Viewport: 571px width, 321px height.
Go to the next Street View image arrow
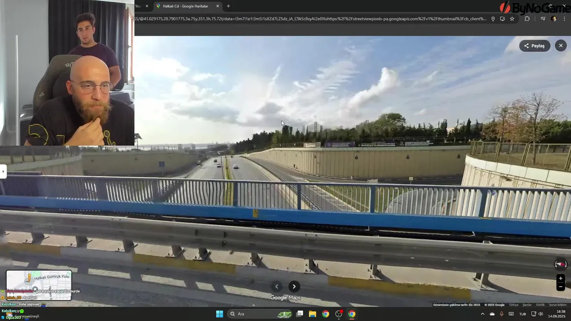click(x=294, y=287)
